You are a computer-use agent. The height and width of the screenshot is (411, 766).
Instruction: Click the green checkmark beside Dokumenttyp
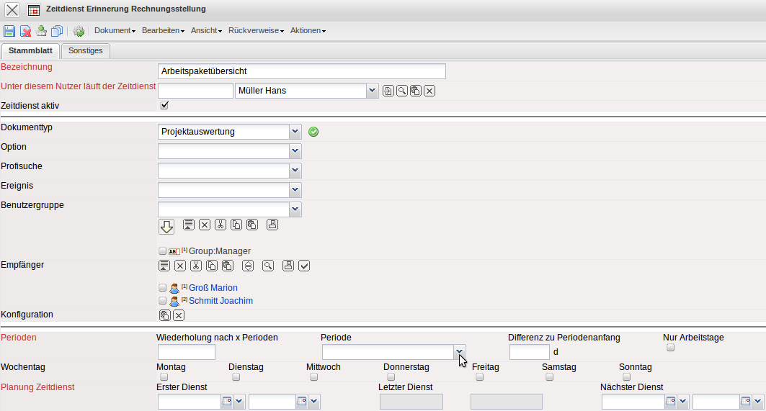313,132
